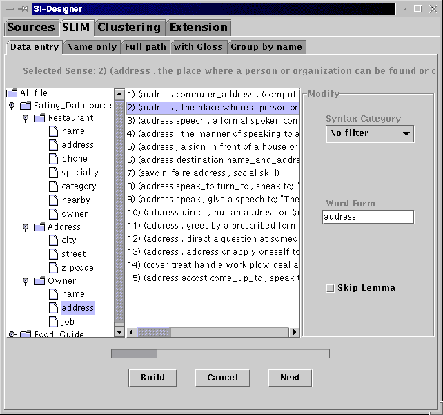443x415 pixels.
Task: Click the Word Form text field
Action: 368,217
